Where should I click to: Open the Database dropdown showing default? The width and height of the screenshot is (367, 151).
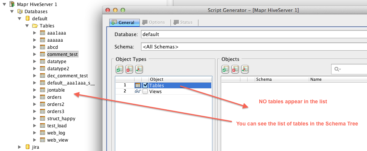coord(254,35)
